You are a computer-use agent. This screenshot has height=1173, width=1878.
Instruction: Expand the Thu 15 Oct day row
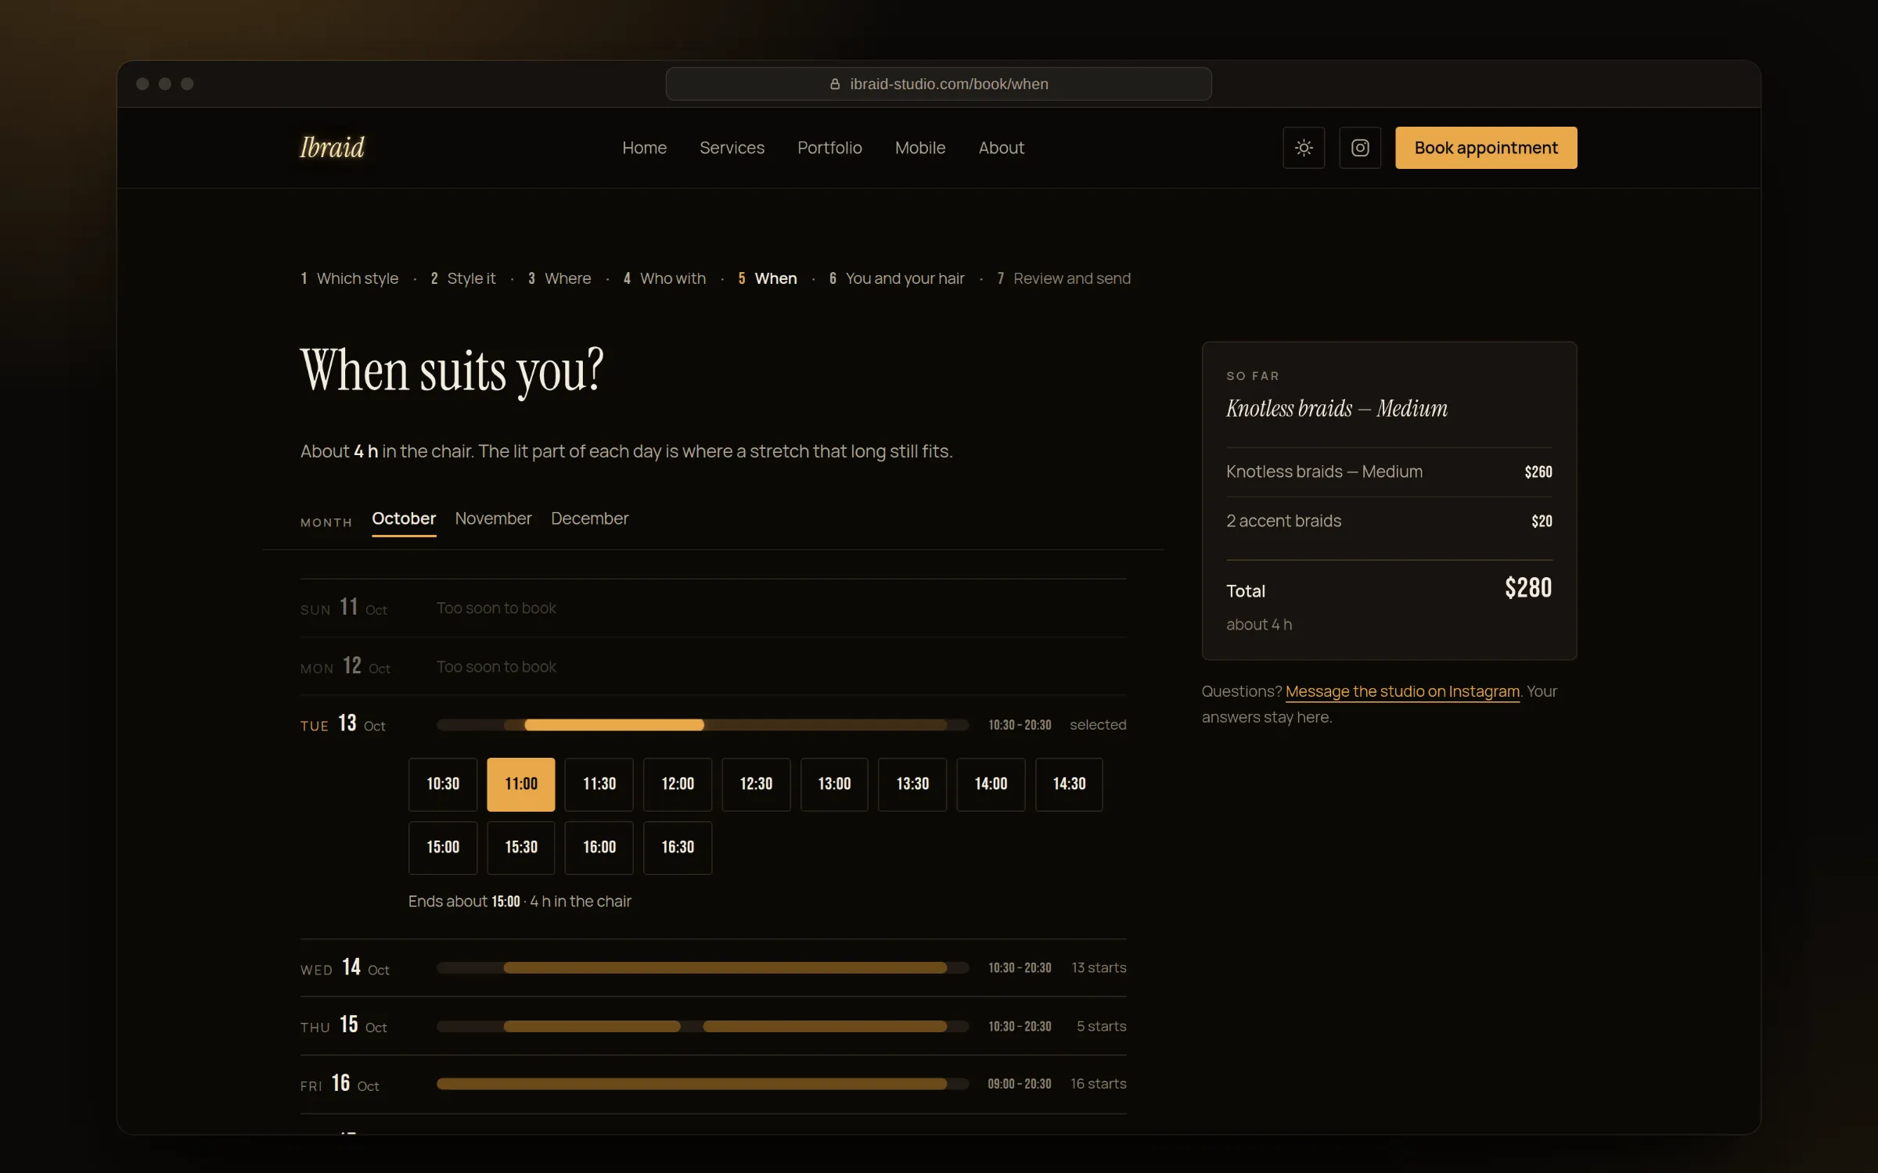click(714, 1026)
